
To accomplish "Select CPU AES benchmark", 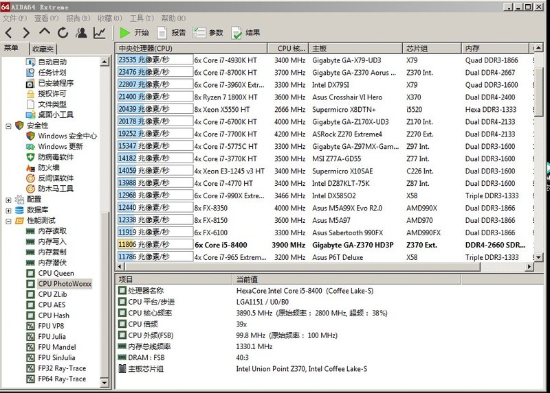I will pyautogui.click(x=46, y=305).
